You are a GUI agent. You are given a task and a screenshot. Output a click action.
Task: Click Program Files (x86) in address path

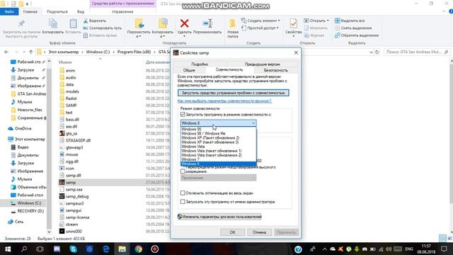pos(134,52)
